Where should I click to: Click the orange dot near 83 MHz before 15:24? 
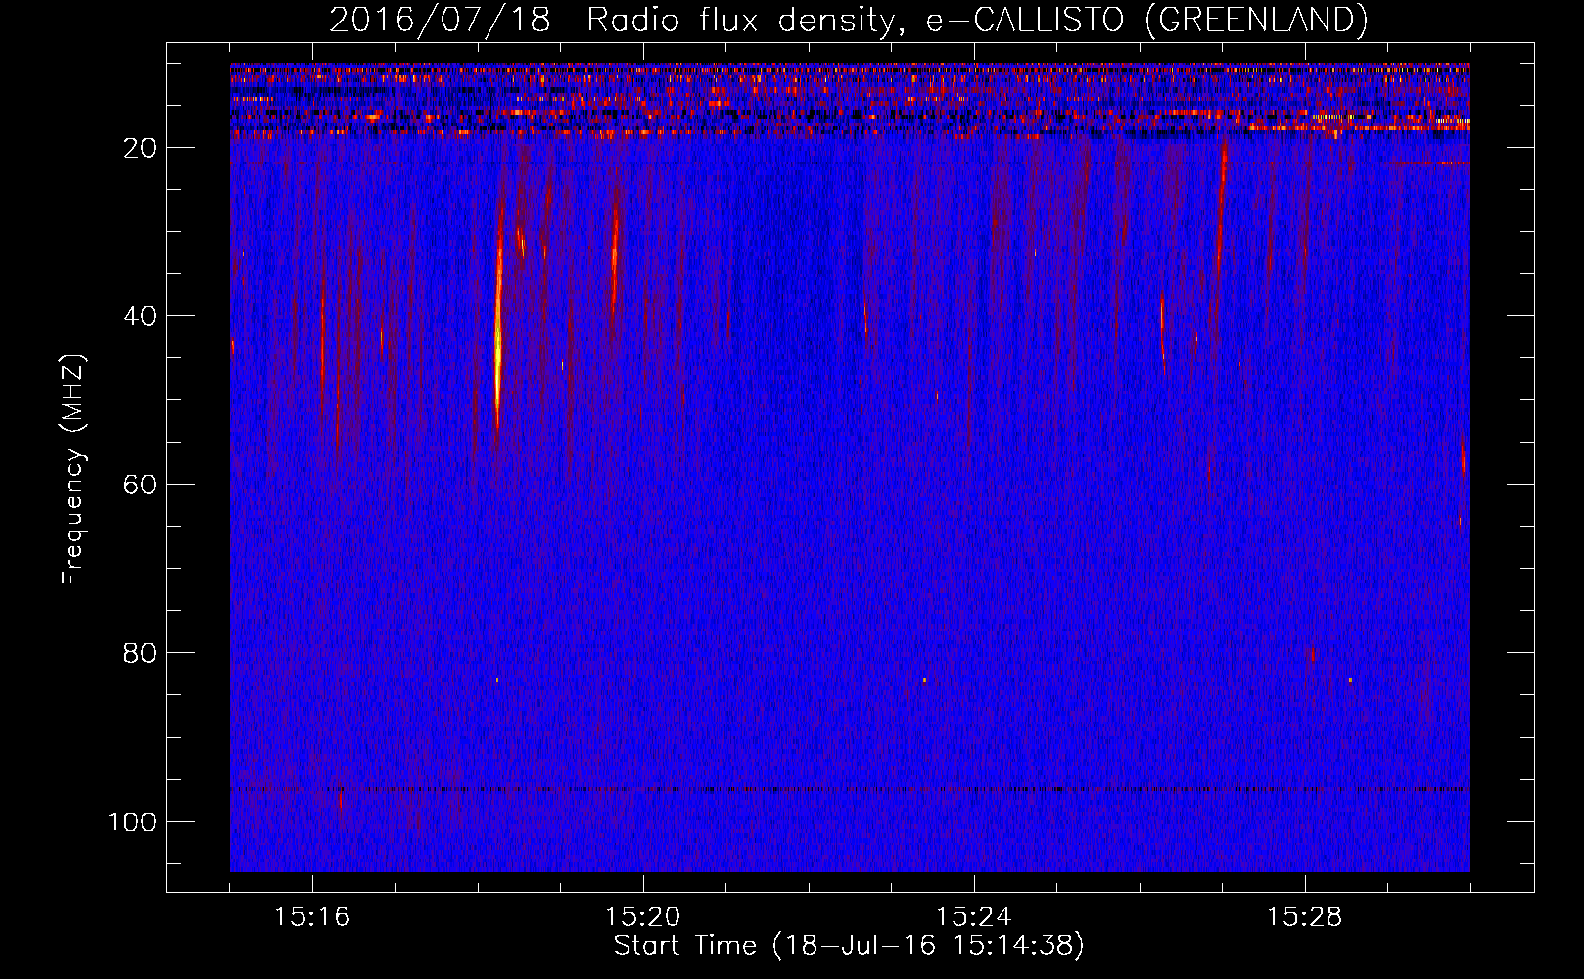click(x=924, y=679)
